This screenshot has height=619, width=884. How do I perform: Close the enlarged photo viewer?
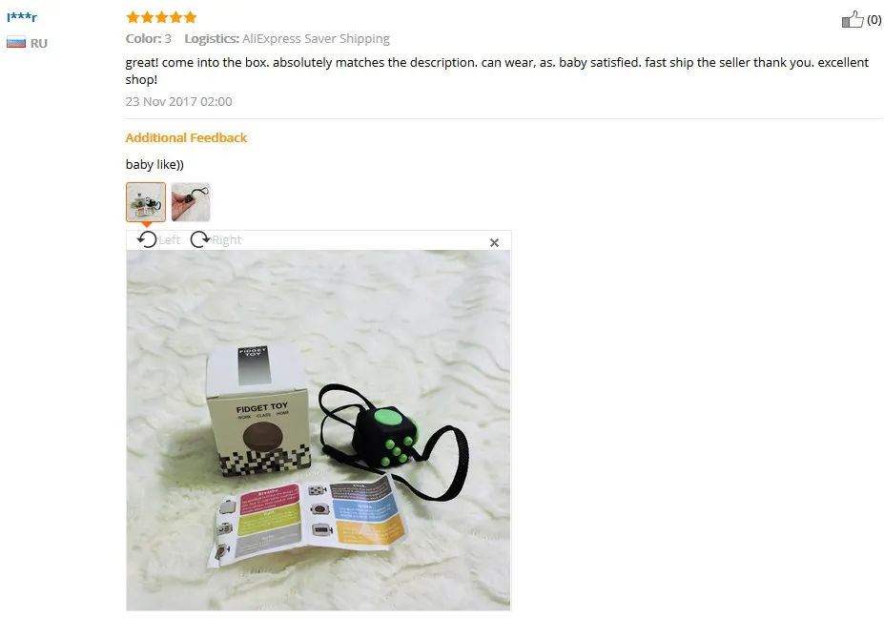coord(494,242)
